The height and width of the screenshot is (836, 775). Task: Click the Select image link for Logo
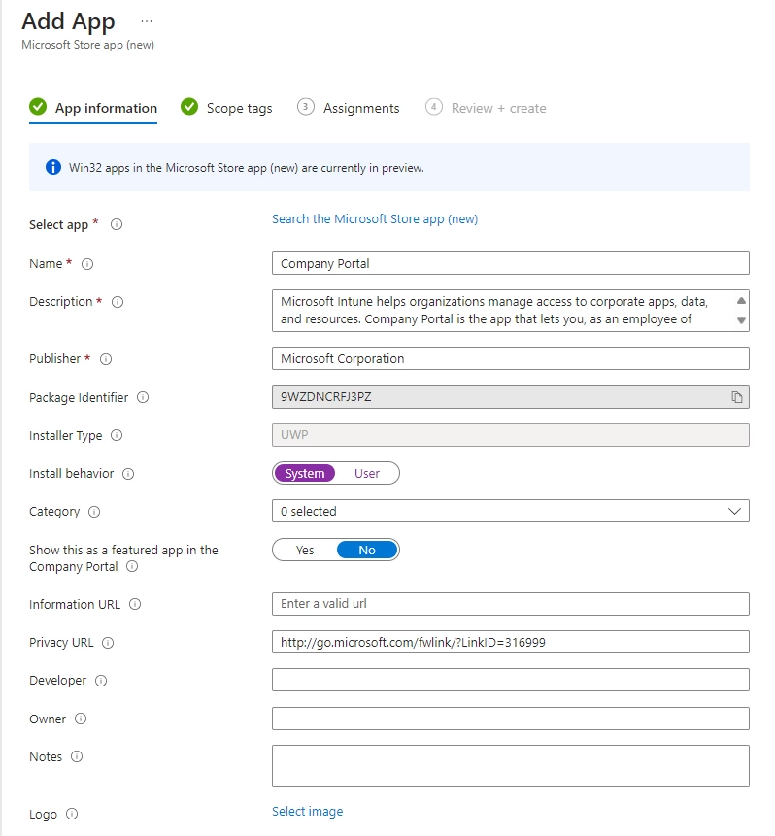coord(307,812)
